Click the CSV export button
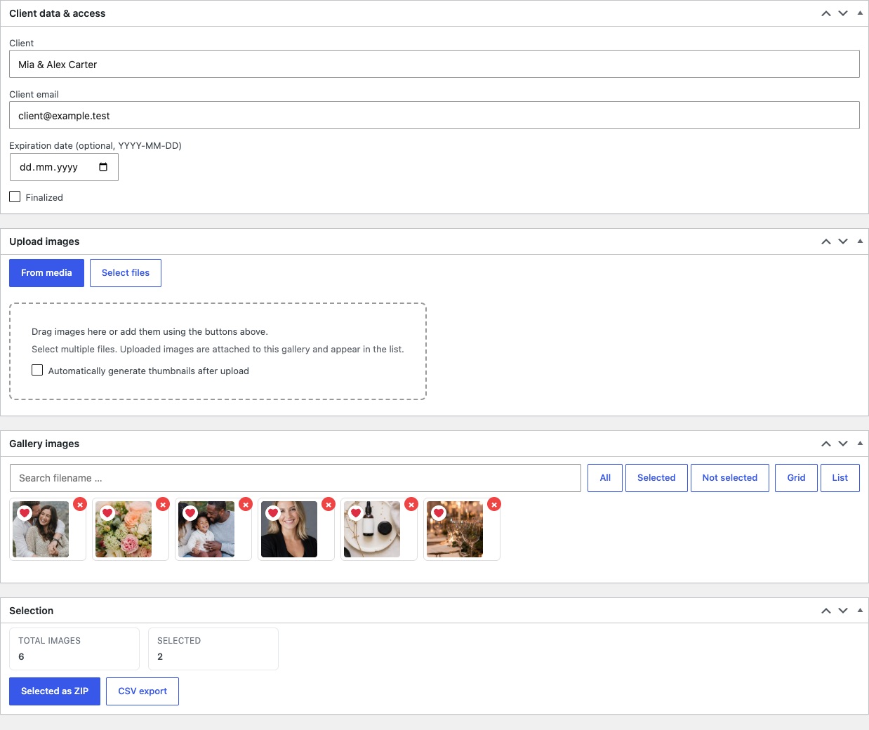The height and width of the screenshot is (730, 869). click(x=142, y=691)
